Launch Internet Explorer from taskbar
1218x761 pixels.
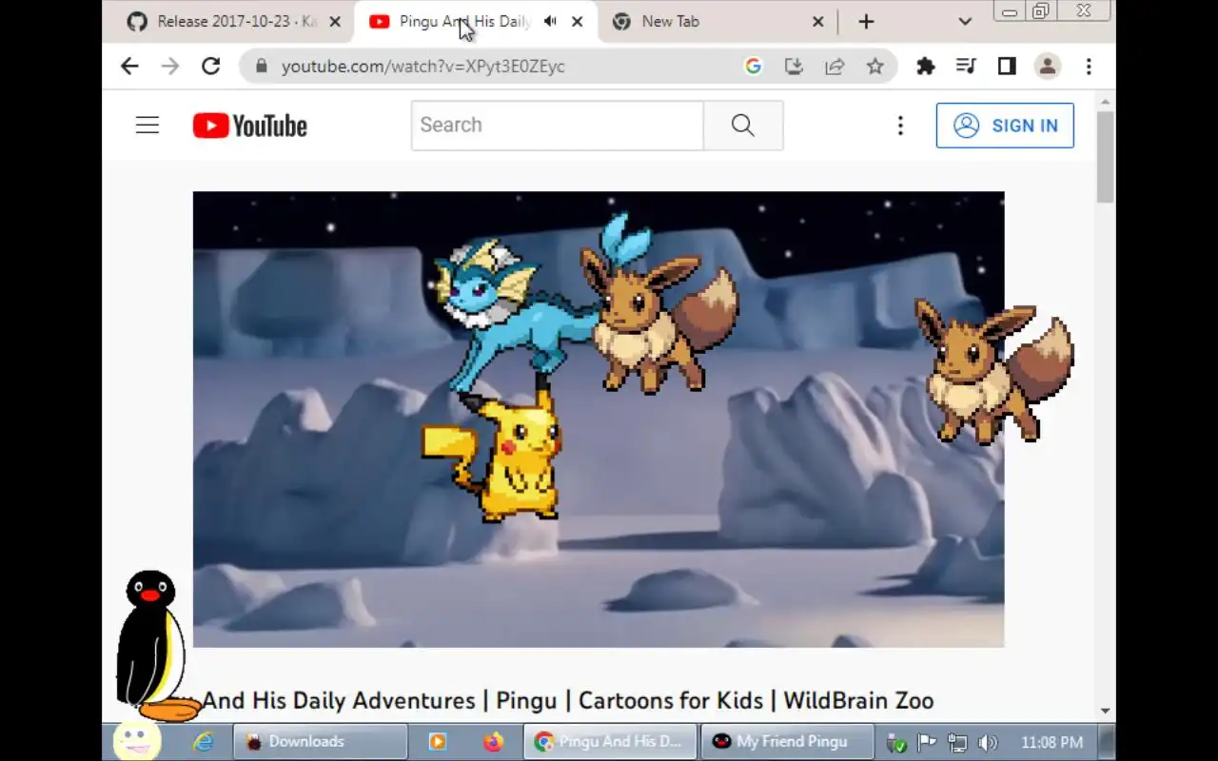click(x=203, y=742)
